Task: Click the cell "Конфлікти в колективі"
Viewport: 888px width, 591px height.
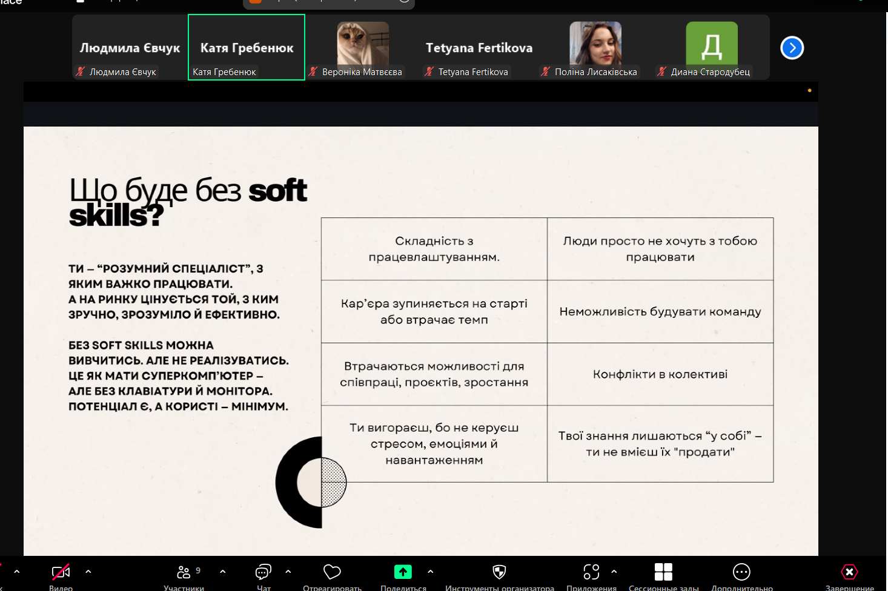Action: pos(660,374)
